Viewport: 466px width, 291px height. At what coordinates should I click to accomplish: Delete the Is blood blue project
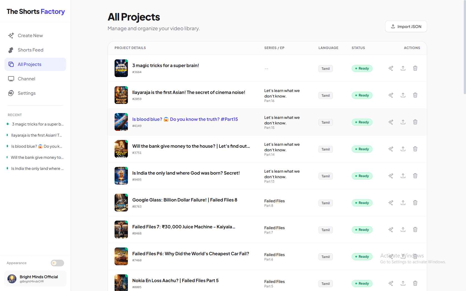pyautogui.click(x=415, y=122)
